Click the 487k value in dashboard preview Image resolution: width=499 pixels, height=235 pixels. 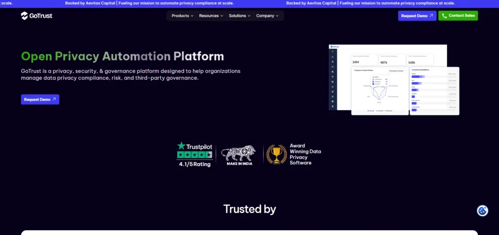(x=384, y=63)
